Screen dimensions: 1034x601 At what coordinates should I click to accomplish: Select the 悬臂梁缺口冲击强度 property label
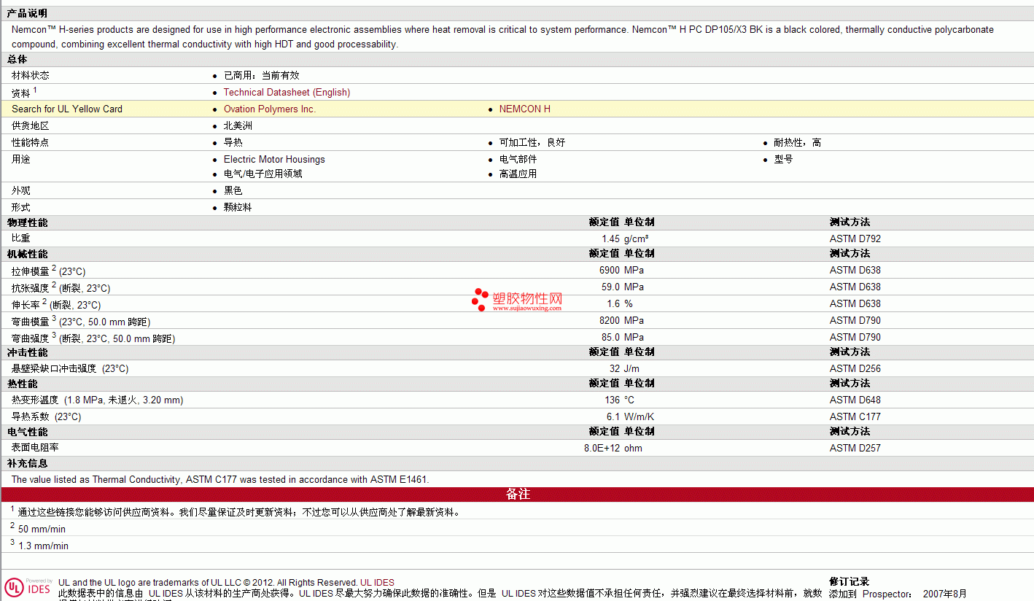pyautogui.click(x=70, y=369)
